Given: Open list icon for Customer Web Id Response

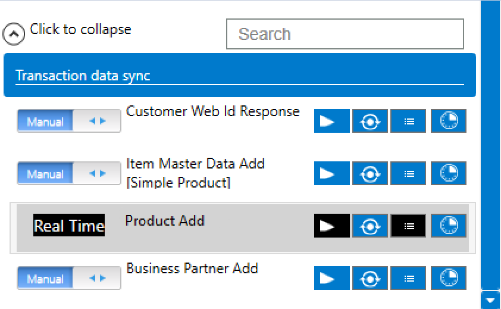Looking at the screenshot, I should (x=409, y=121).
